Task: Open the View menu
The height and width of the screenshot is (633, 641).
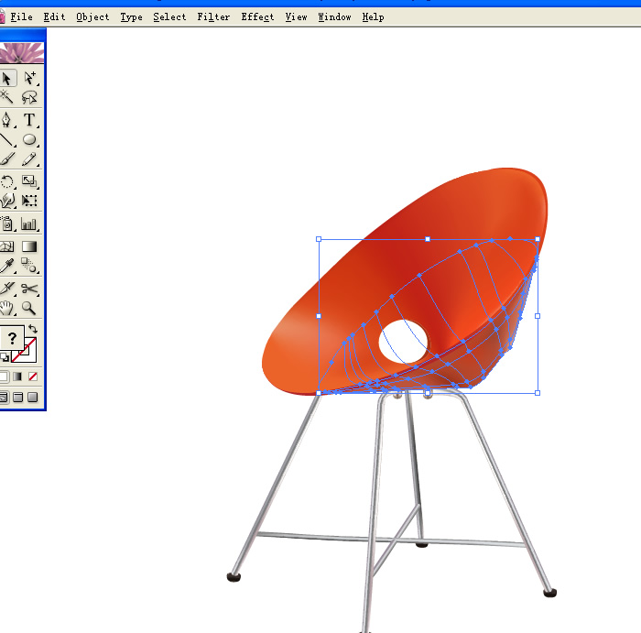Action: (x=296, y=16)
